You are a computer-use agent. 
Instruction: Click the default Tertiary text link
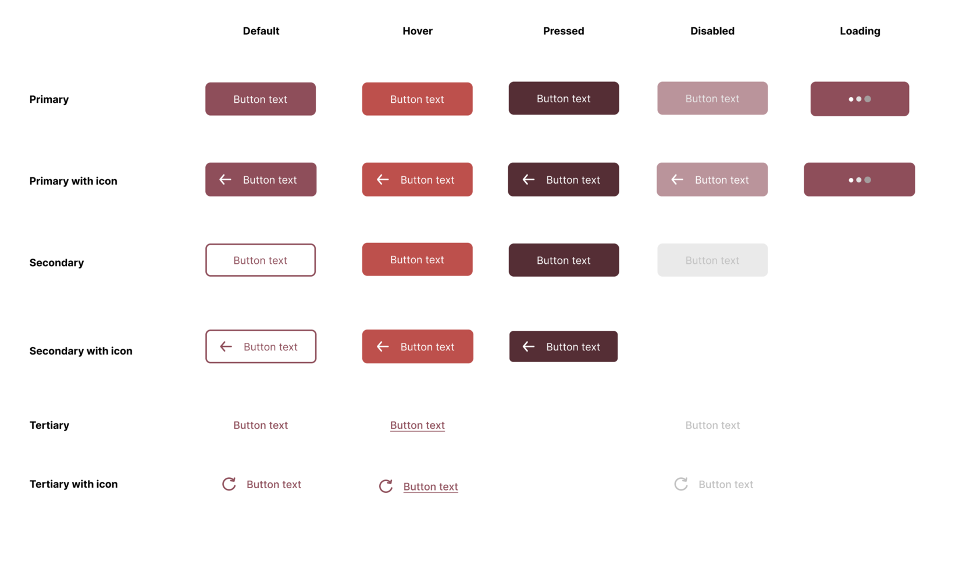click(x=261, y=425)
